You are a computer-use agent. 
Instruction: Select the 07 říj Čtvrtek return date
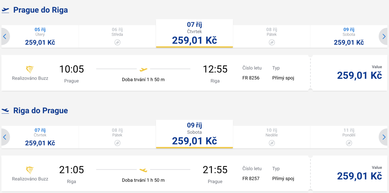[x=40, y=137]
